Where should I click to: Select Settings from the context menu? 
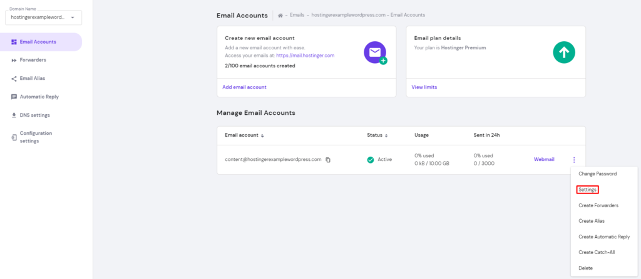pos(588,190)
